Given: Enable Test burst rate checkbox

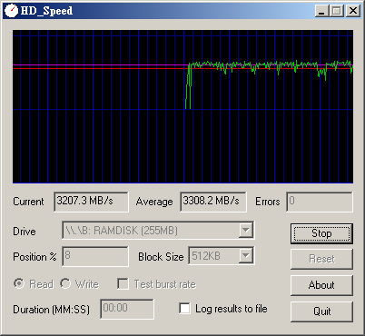Looking at the screenshot, I should tap(123, 284).
